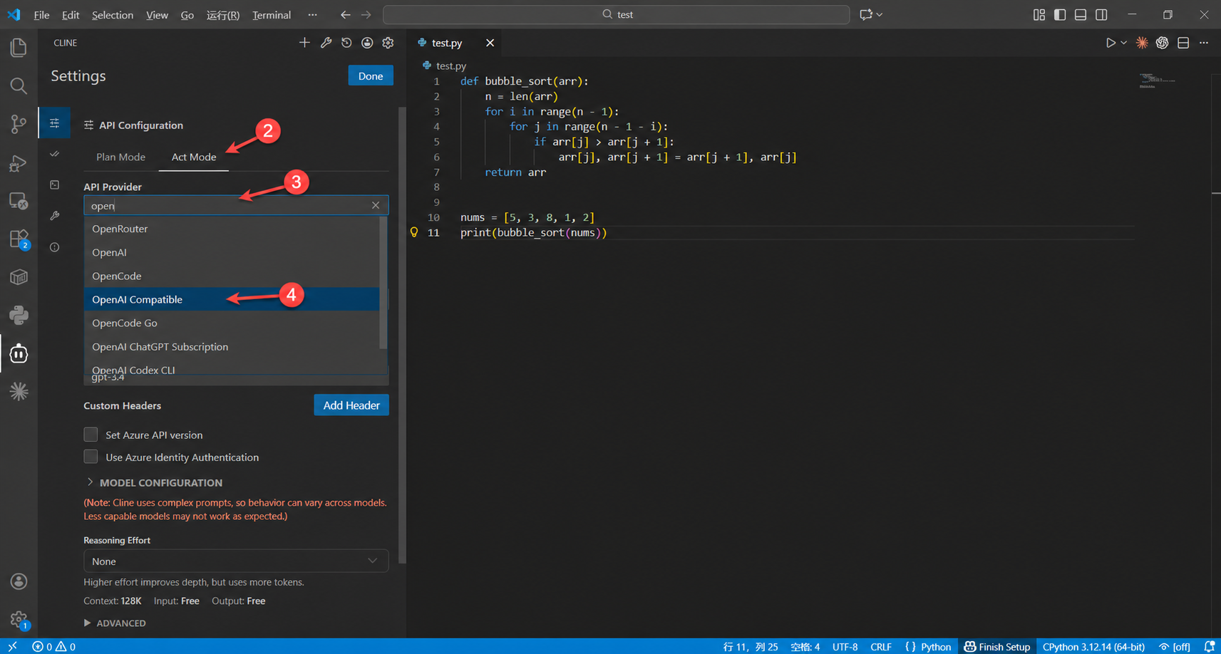Run Python file play icon

pyautogui.click(x=1111, y=43)
